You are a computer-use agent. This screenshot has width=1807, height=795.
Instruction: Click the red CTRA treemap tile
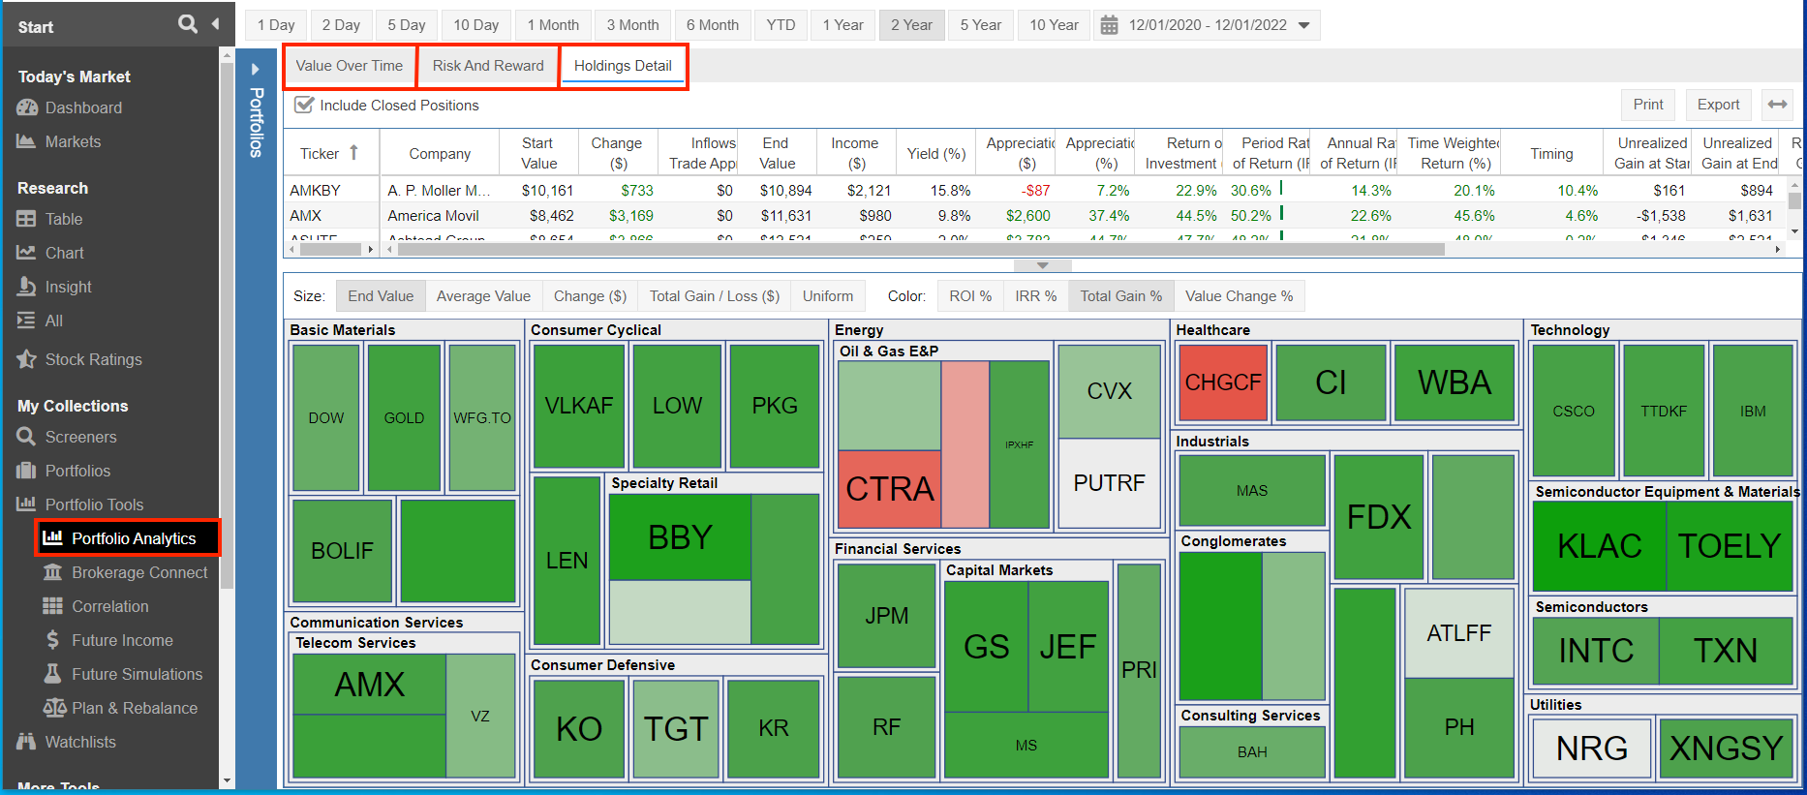click(890, 489)
